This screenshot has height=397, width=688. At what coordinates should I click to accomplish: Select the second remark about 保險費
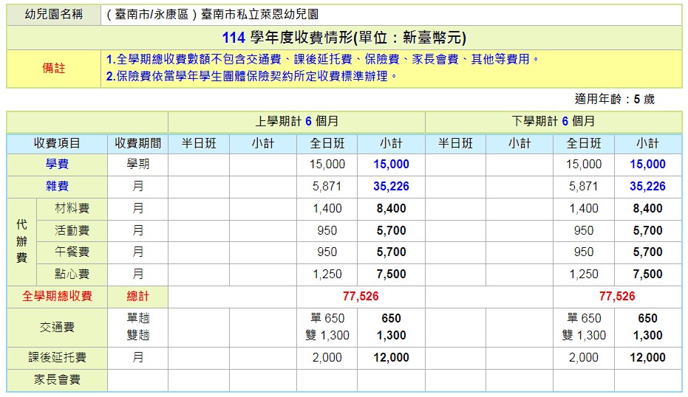point(251,76)
